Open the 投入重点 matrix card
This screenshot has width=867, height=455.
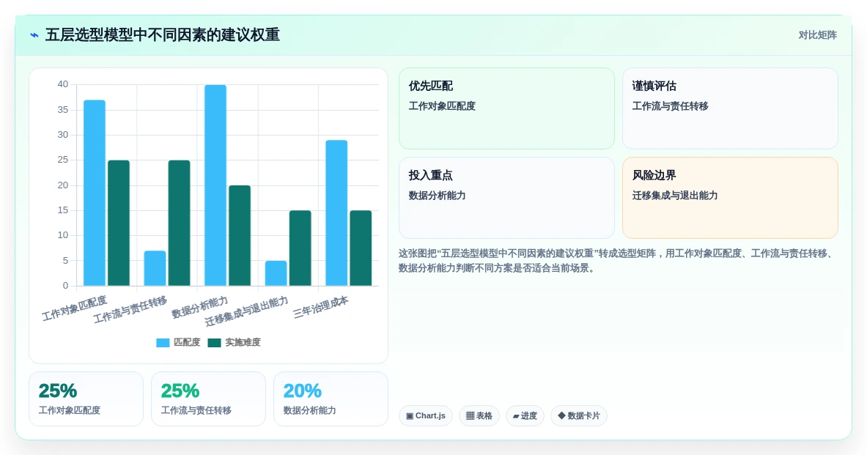[x=506, y=198]
